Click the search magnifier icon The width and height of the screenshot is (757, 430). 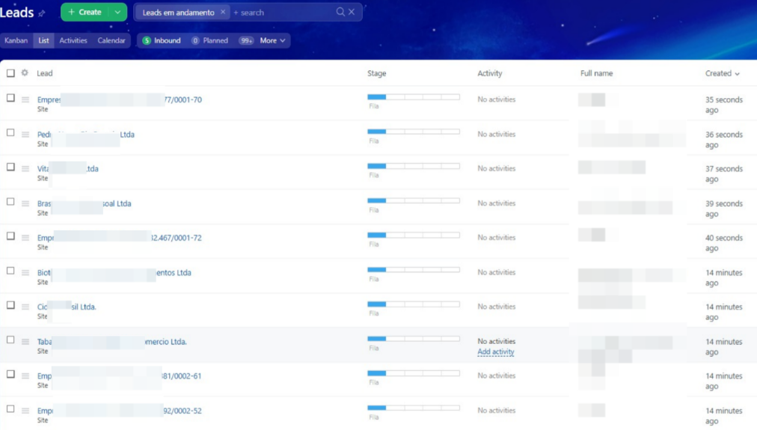coord(340,12)
